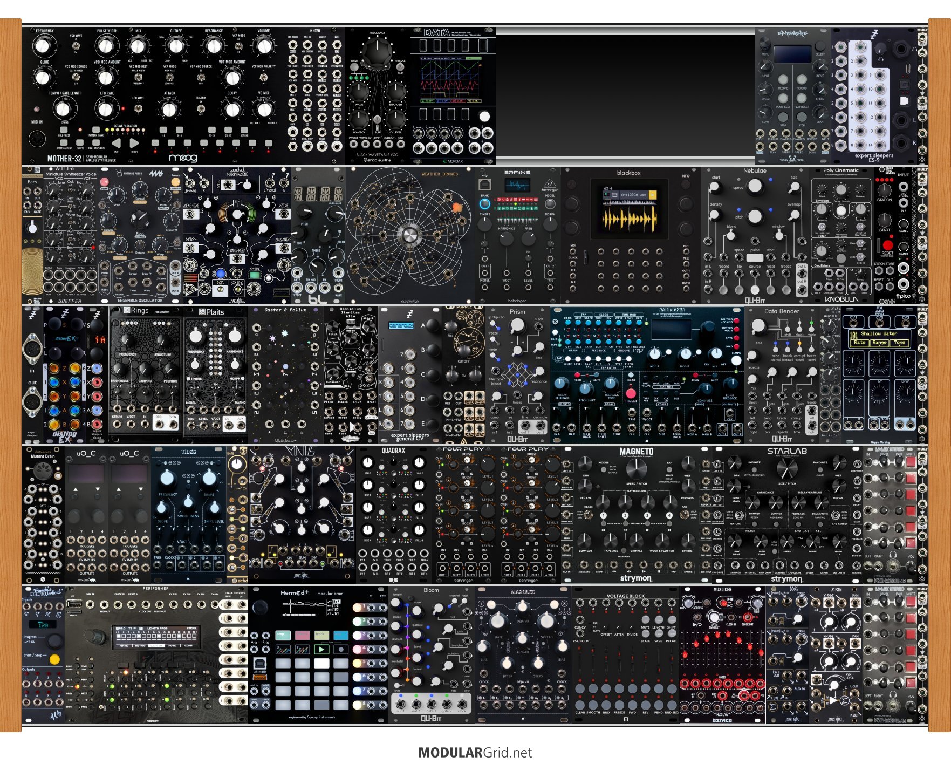The image size is (951, 764).
Task: Click the Performer step sequencer screen
Action: tap(156, 637)
